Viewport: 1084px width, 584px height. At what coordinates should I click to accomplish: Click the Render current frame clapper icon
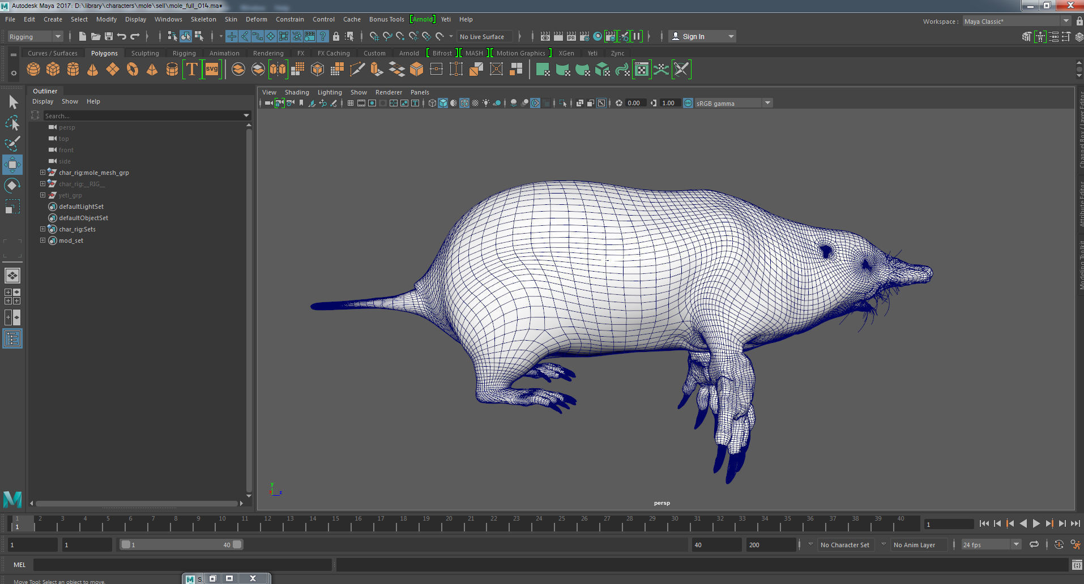558,36
